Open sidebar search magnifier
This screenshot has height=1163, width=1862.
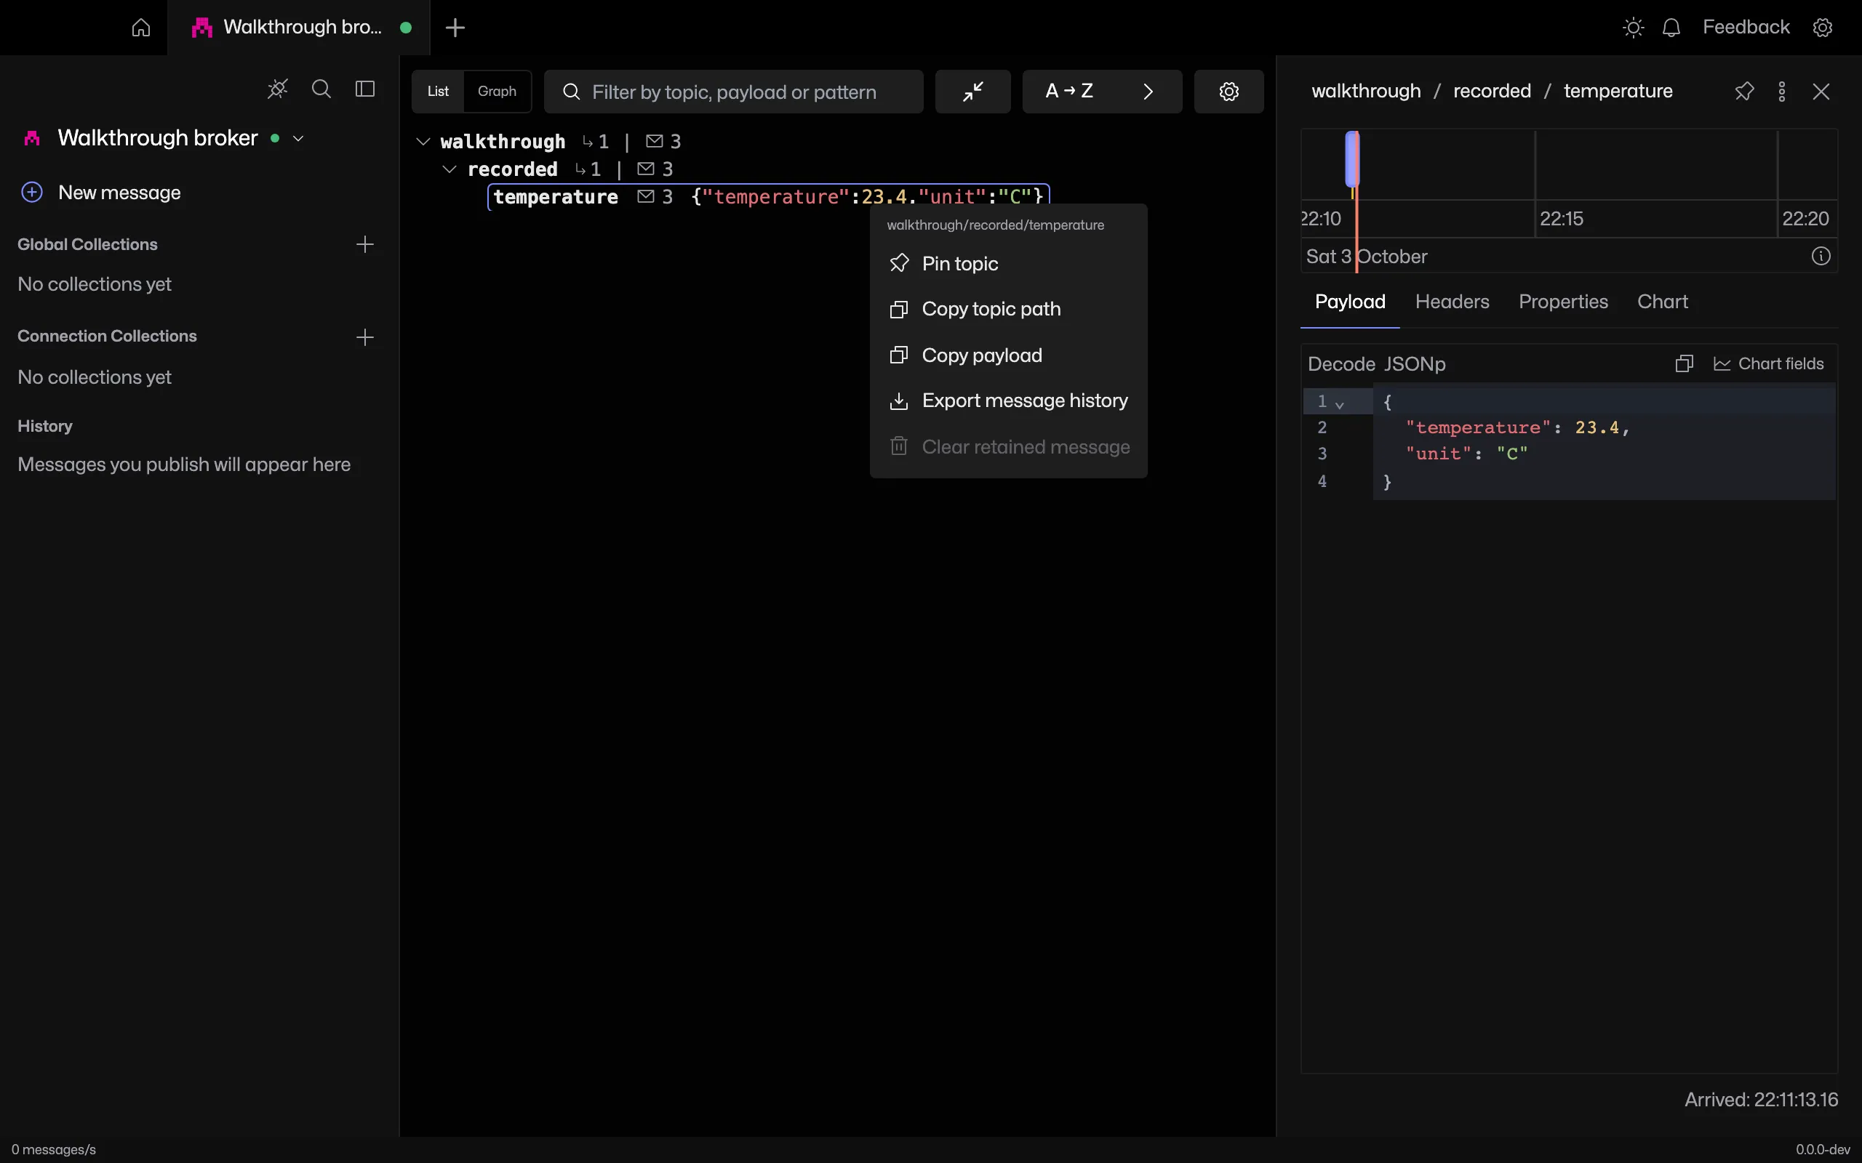click(x=321, y=89)
